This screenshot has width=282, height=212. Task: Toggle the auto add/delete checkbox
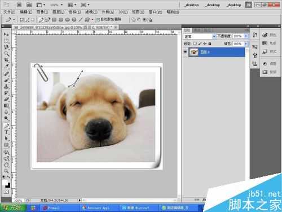tap(98, 19)
